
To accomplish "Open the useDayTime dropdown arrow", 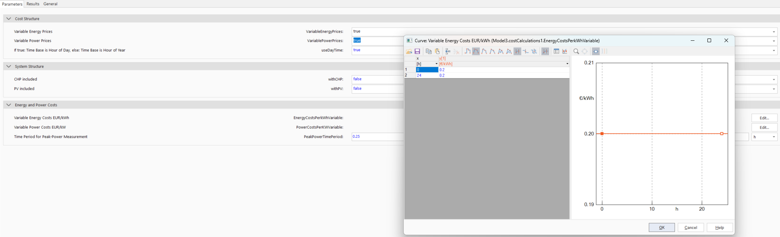I will click(774, 50).
